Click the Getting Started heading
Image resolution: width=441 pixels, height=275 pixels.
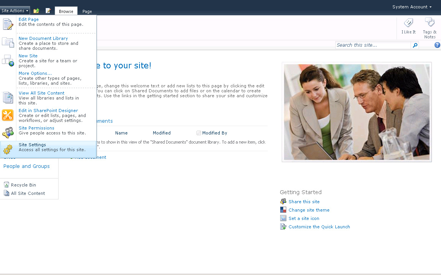(x=301, y=193)
